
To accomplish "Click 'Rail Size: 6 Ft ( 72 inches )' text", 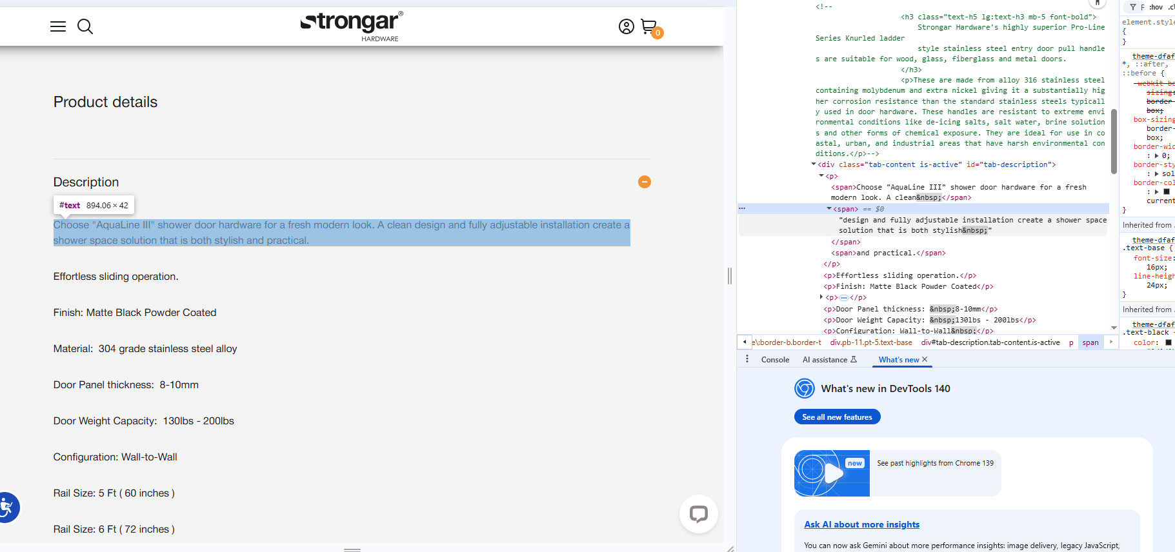I will coord(114,529).
